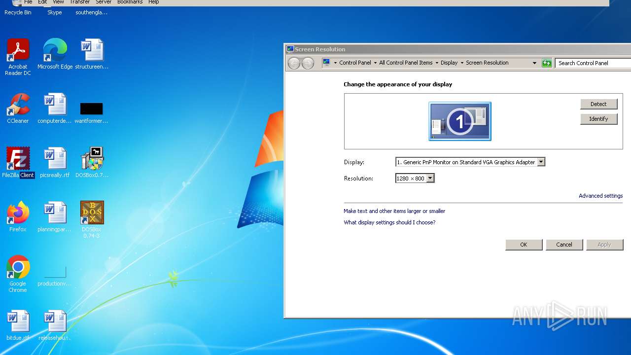Click the Identify button

[x=598, y=119]
